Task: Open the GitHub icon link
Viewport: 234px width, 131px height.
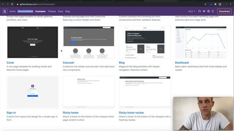Action: tap(200, 11)
